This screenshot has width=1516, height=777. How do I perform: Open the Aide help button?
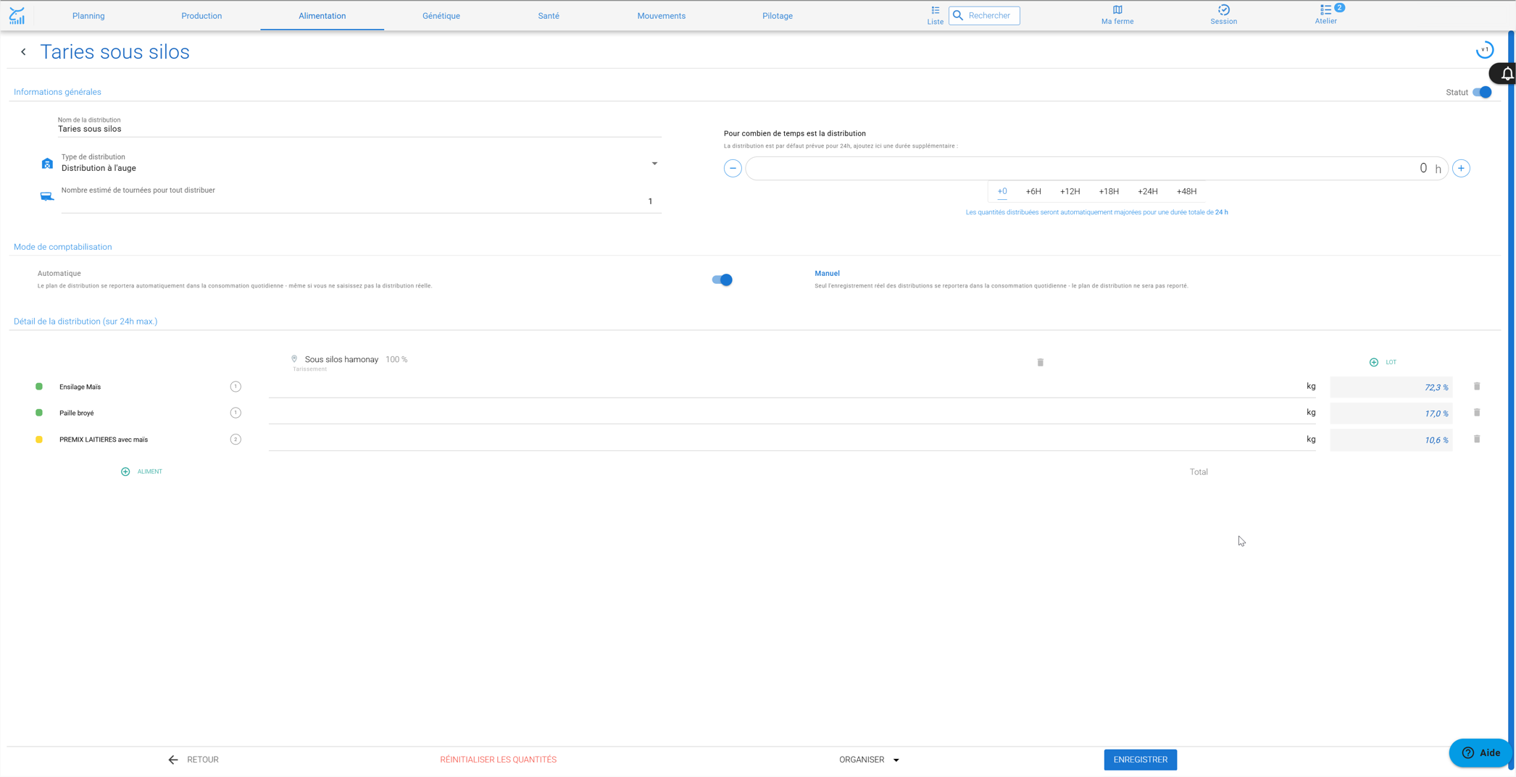[x=1479, y=753]
